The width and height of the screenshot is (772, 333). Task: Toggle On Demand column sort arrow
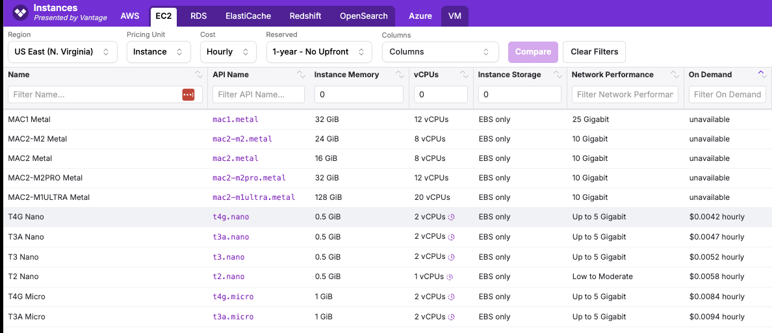(762, 75)
